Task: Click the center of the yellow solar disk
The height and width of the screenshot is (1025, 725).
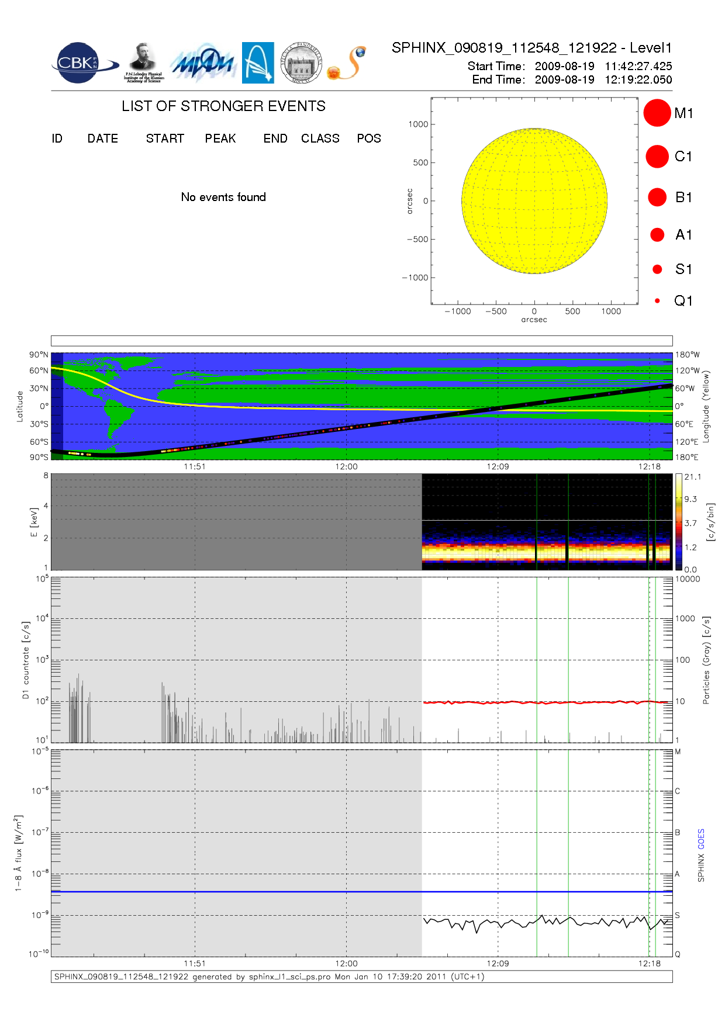Action: [x=534, y=201]
